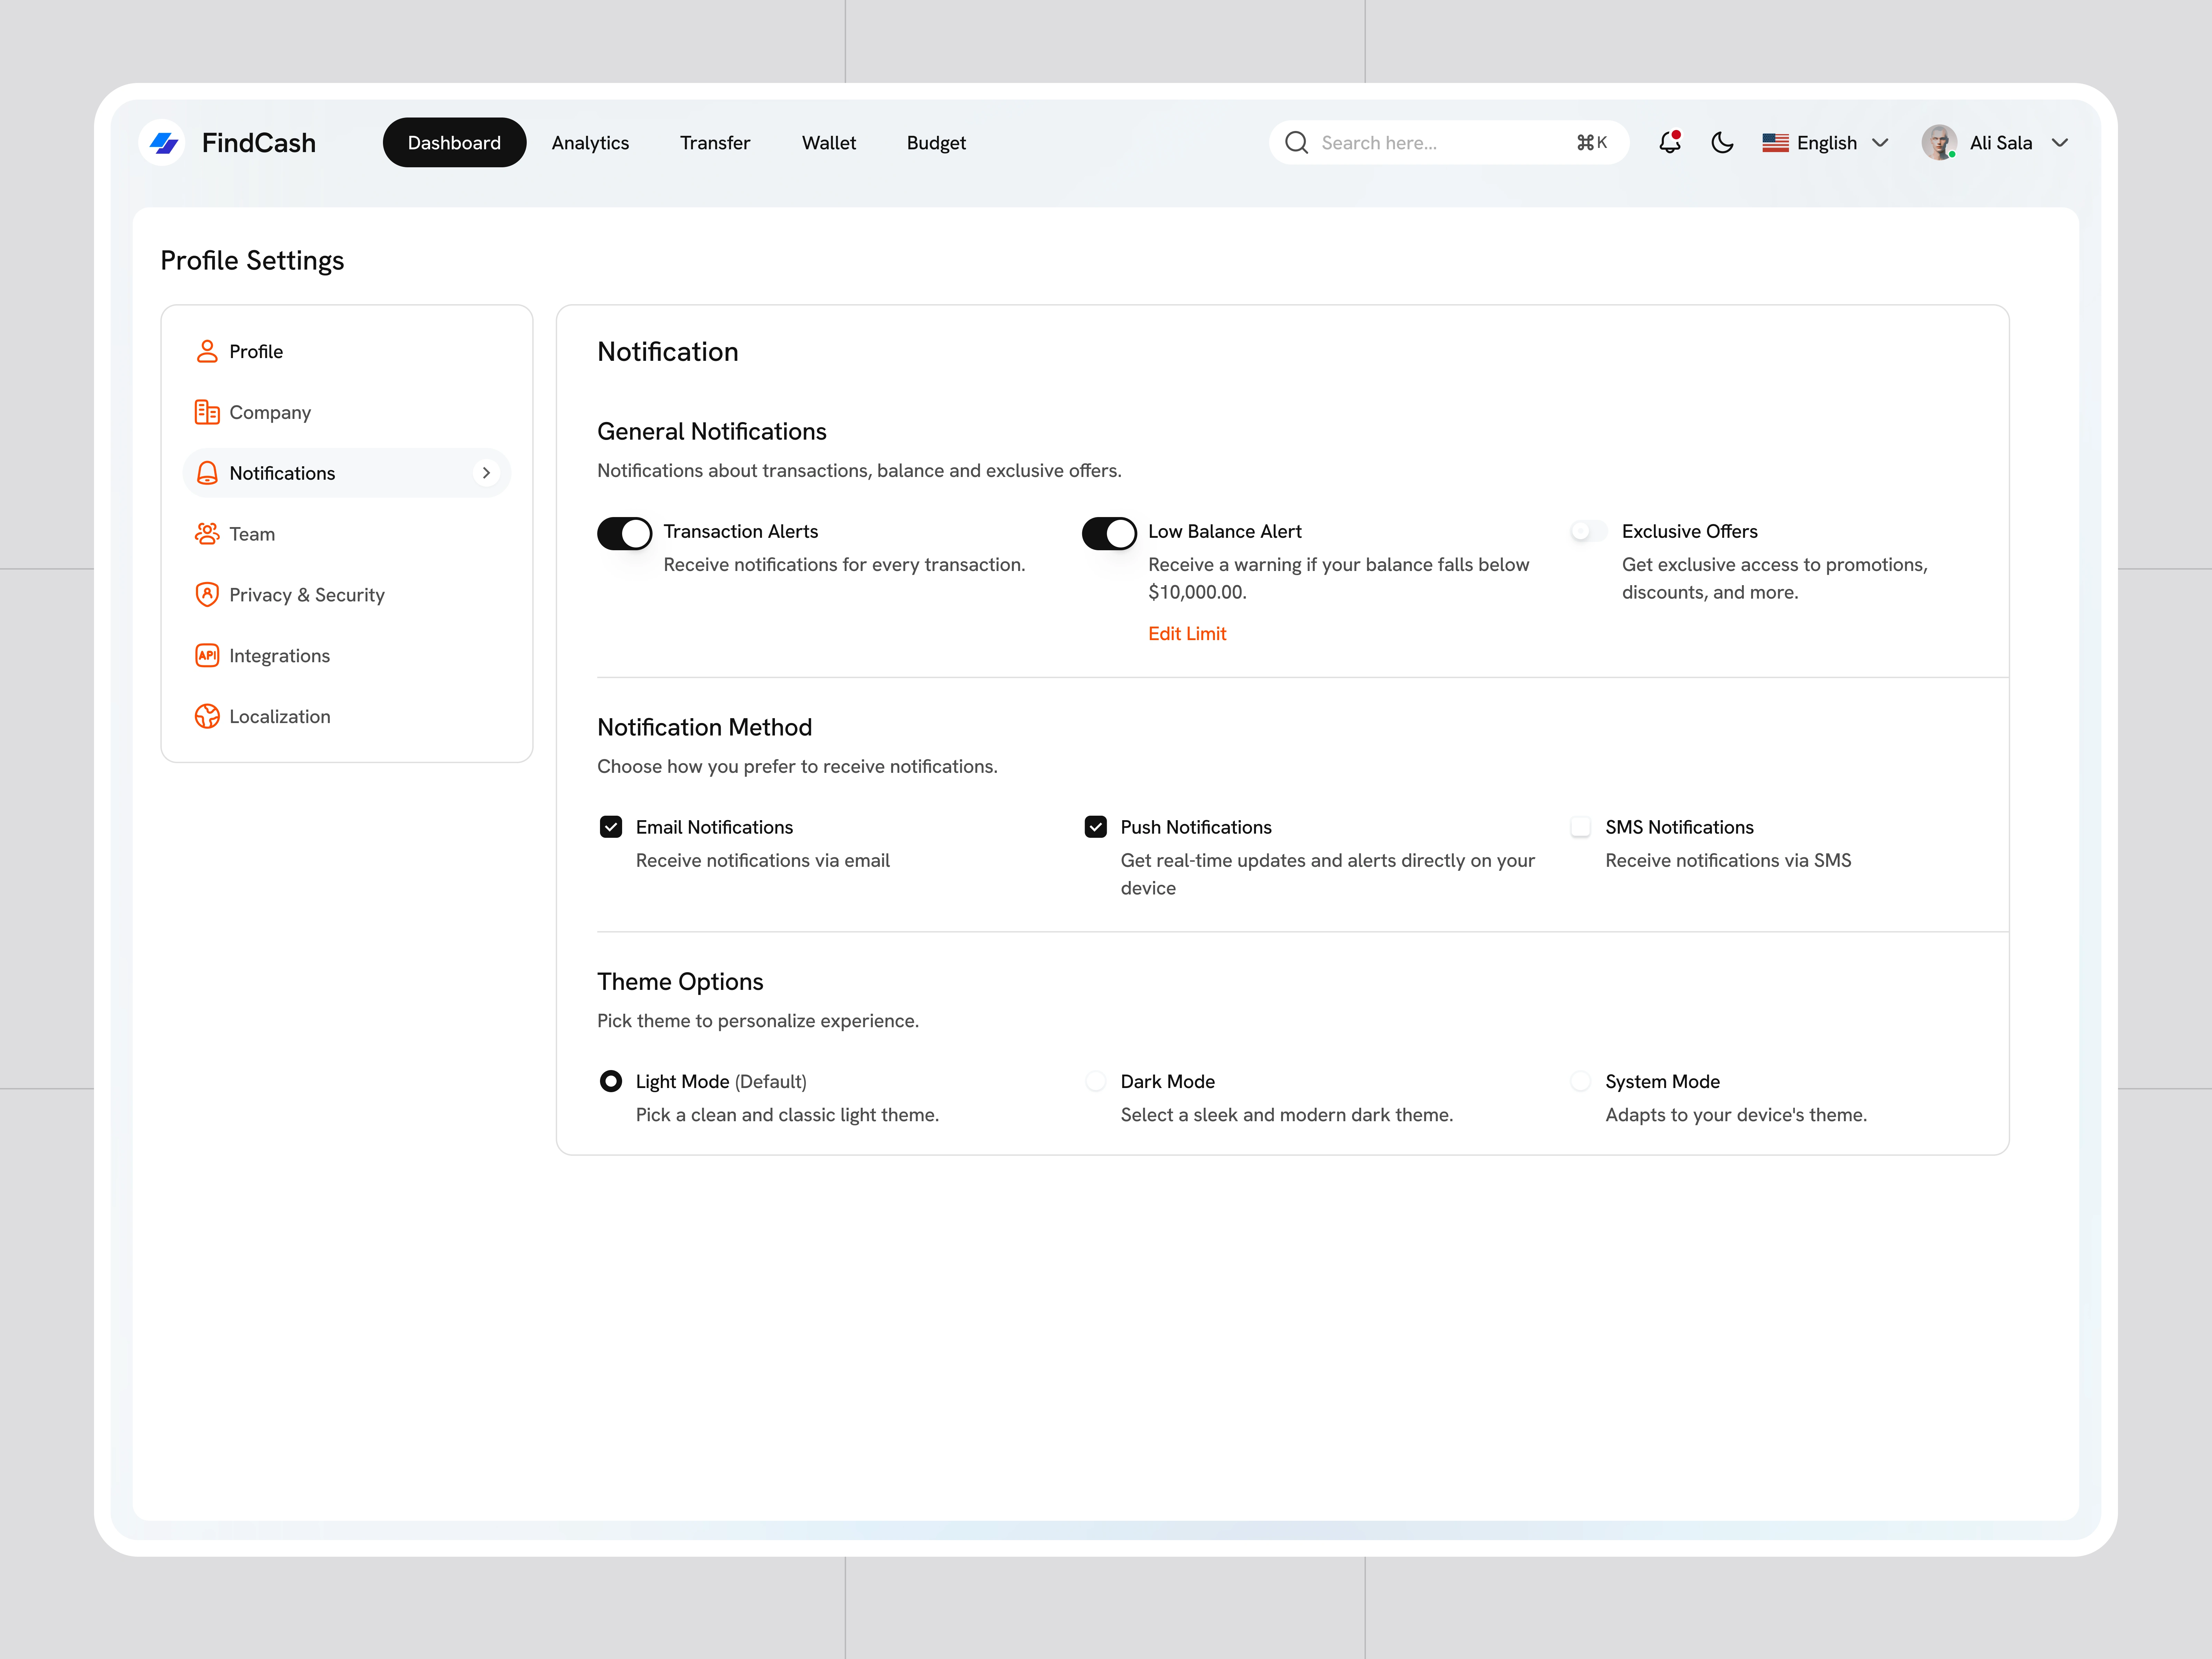The width and height of the screenshot is (2212, 1659).
Task: Click the Privacy & Security shield icon
Action: tap(207, 595)
